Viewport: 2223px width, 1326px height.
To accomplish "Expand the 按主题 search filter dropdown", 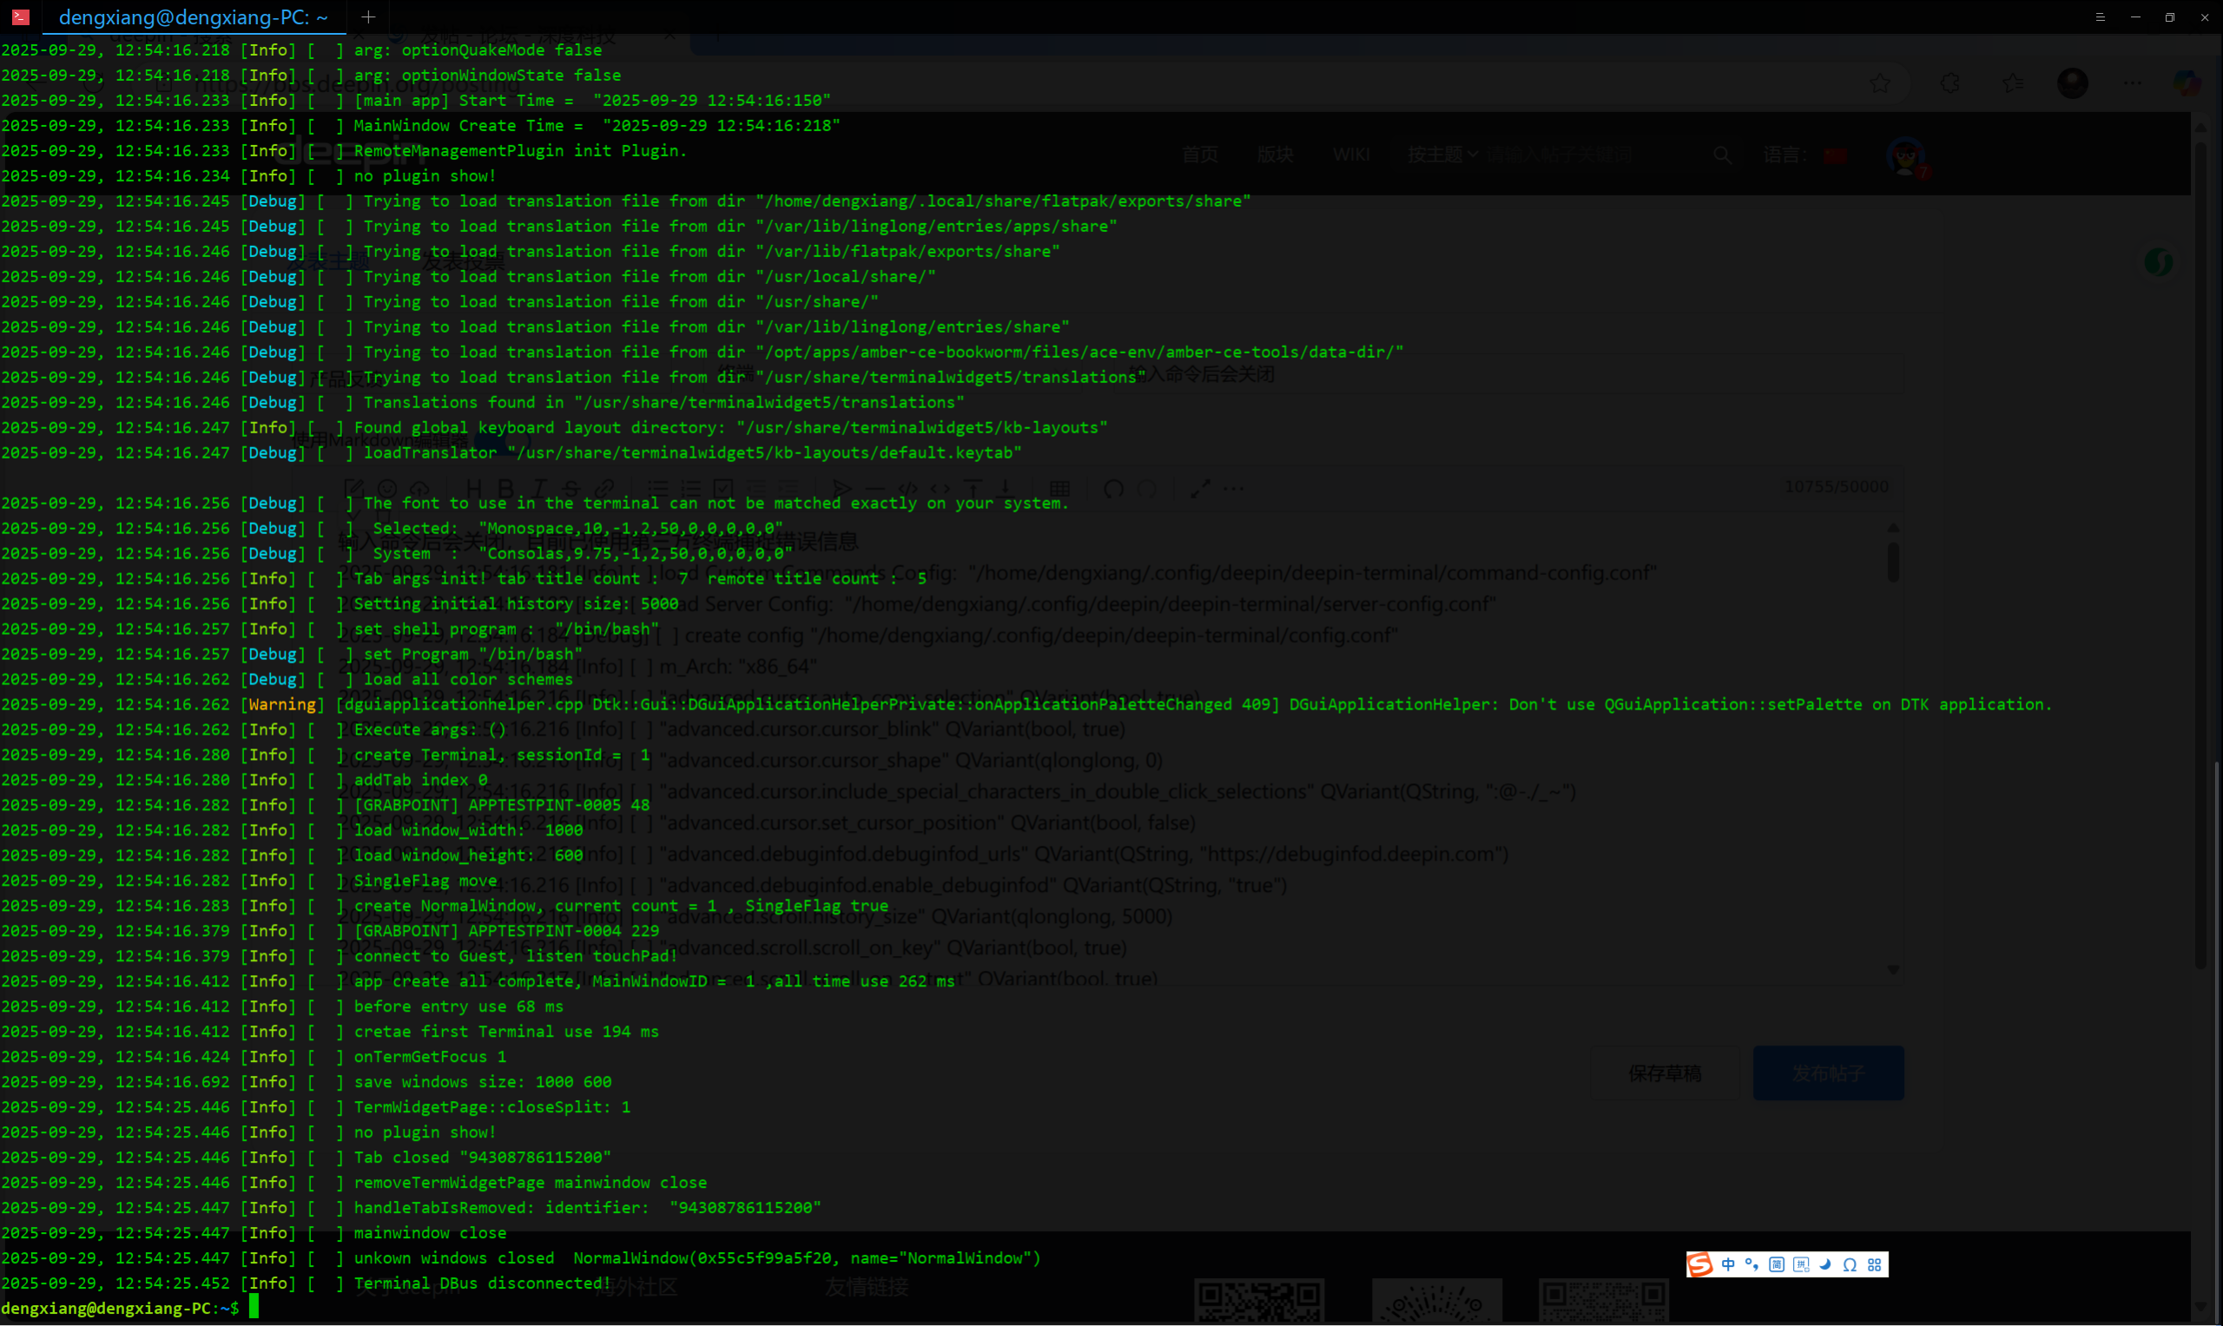I will pos(1442,155).
